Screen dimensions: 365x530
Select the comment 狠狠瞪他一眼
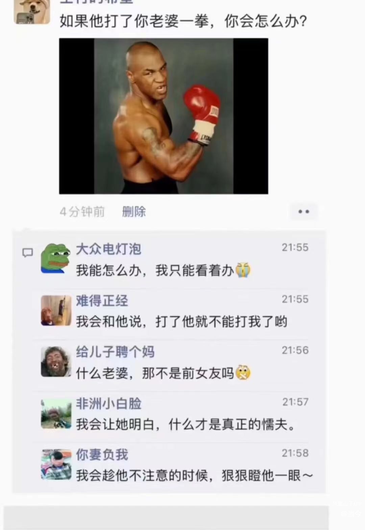pyautogui.click(x=194, y=476)
